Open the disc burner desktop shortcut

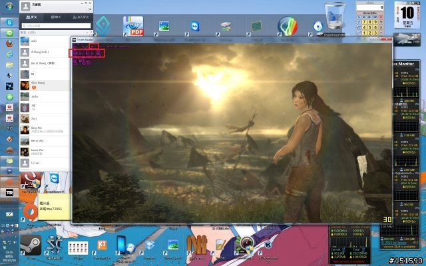[318, 27]
